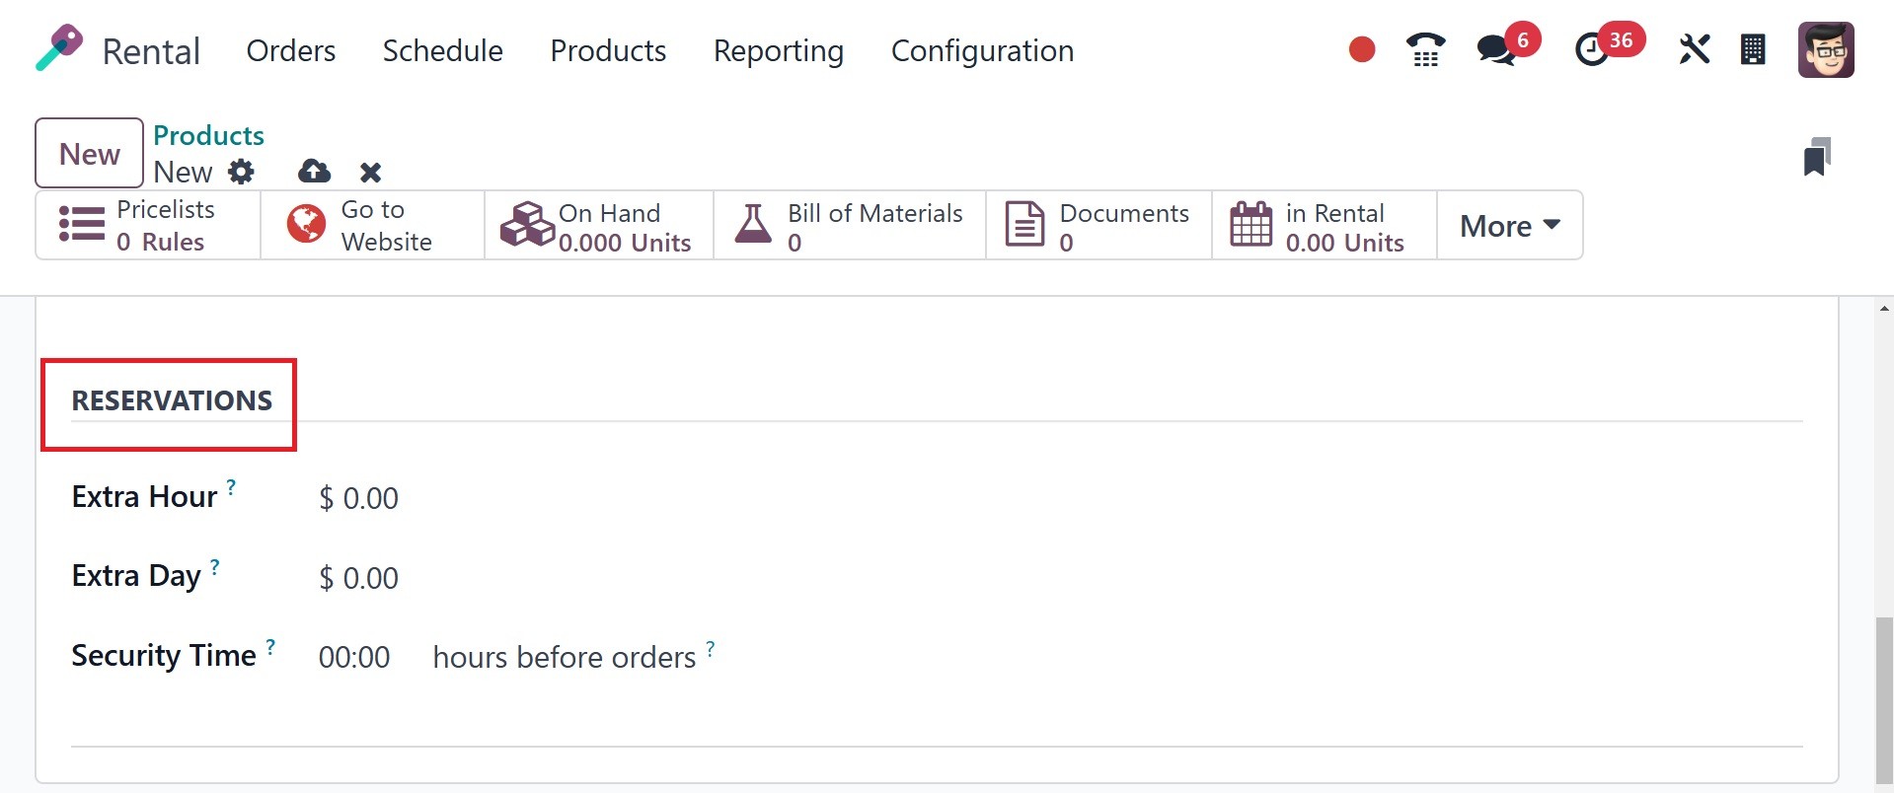Open the Configuration menu
Viewport: 1894px width, 793px height.
[982, 50]
